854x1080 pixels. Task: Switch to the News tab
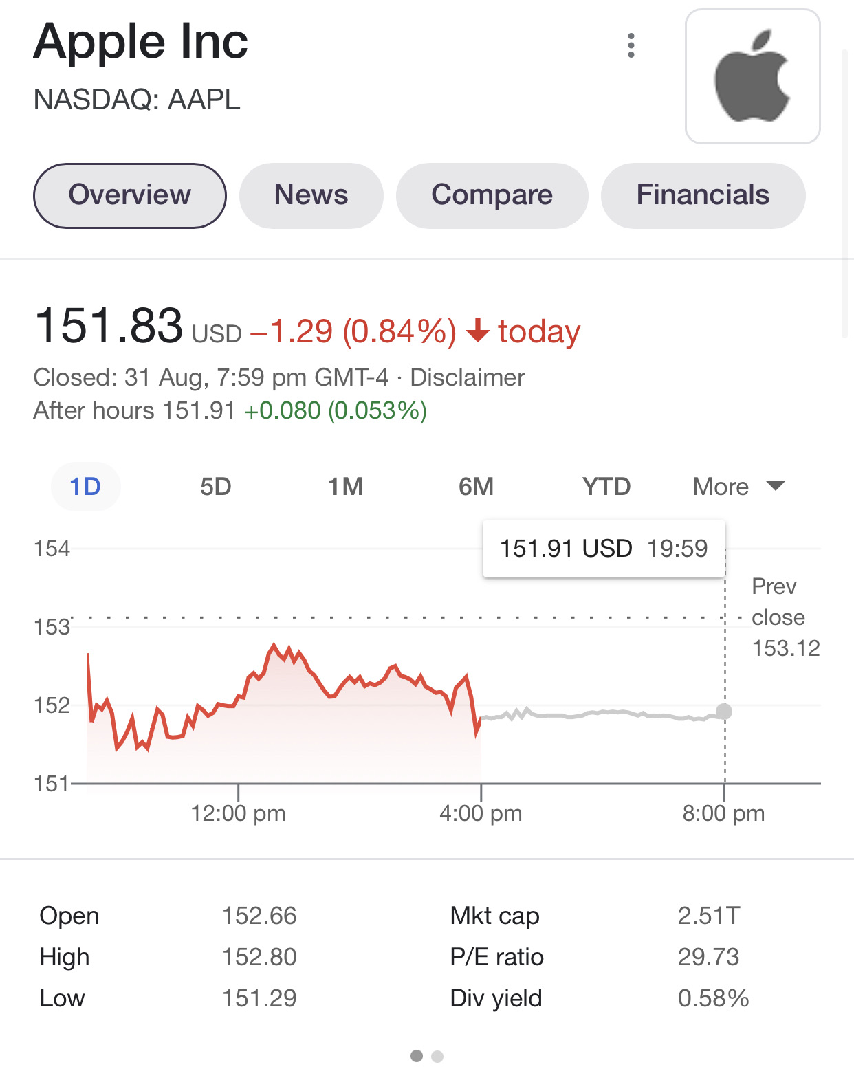point(311,195)
